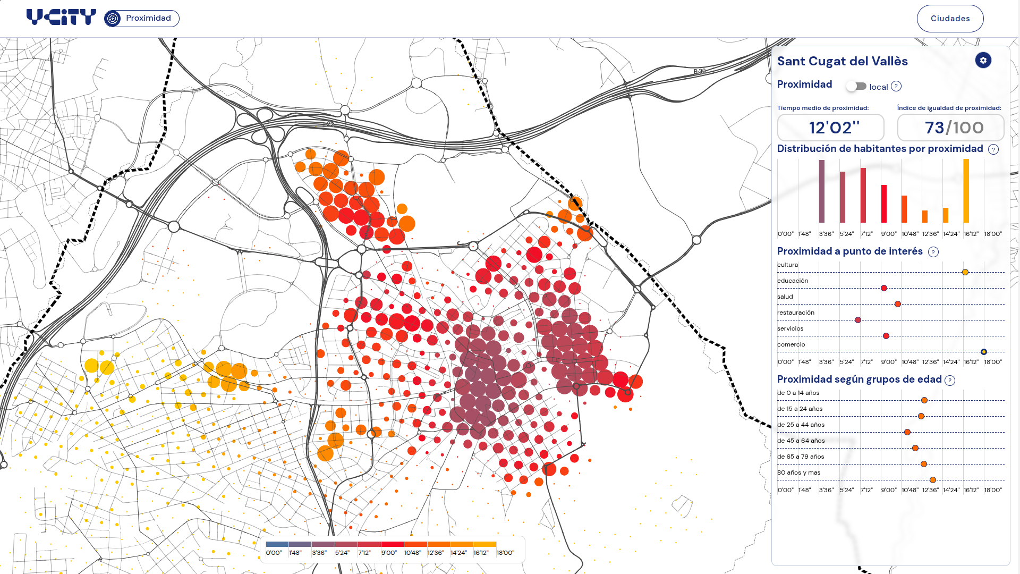Open the Ciudades menu
Viewport: 1020px width, 574px height.
(x=950, y=19)
